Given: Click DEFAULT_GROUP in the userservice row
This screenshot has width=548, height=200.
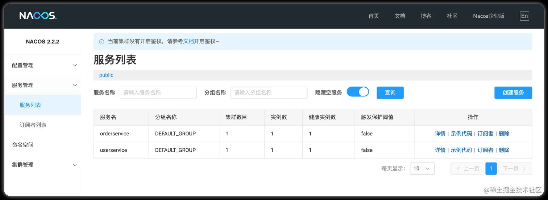Looking at the screenshot, I should [175, 150].
